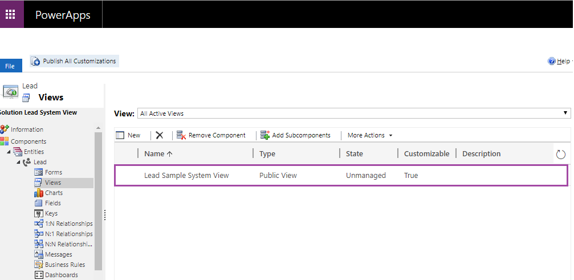Viewport: 574px width, 280px height.
Task: Click the New view button
Action: pos(128,135)
